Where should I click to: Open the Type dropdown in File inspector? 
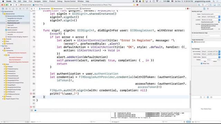pos(210,17)
